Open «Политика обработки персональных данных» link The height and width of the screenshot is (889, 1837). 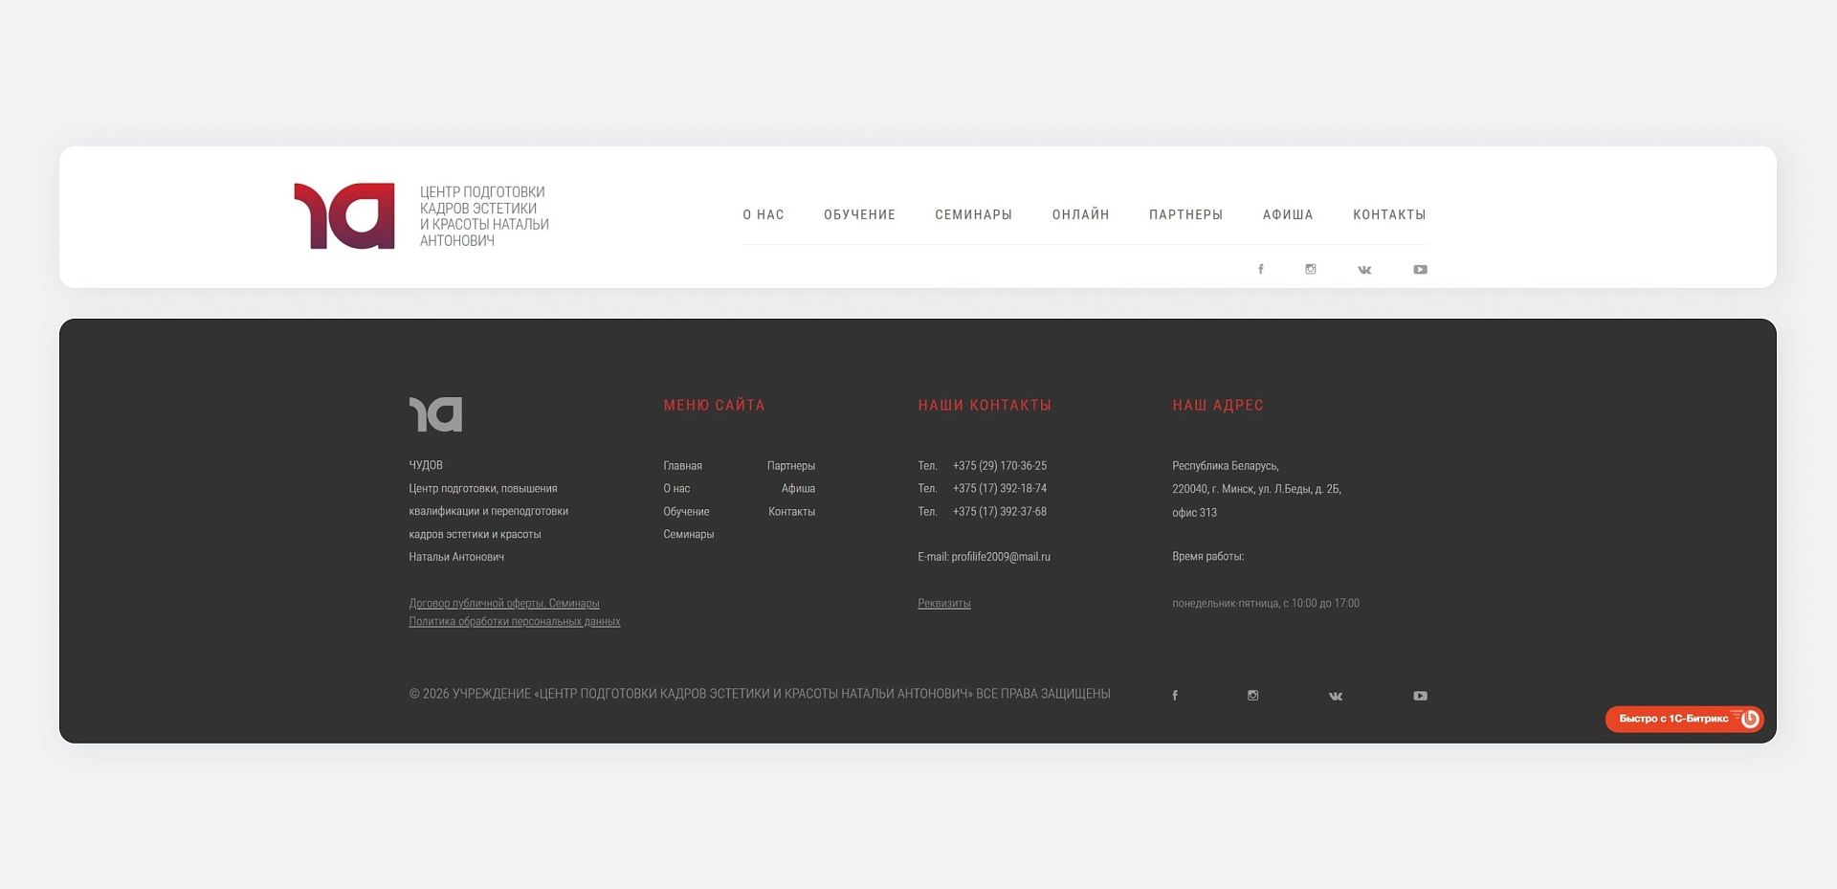coord(515,622)
